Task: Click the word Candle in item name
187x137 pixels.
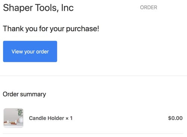Action: click(x=38, y=118)
